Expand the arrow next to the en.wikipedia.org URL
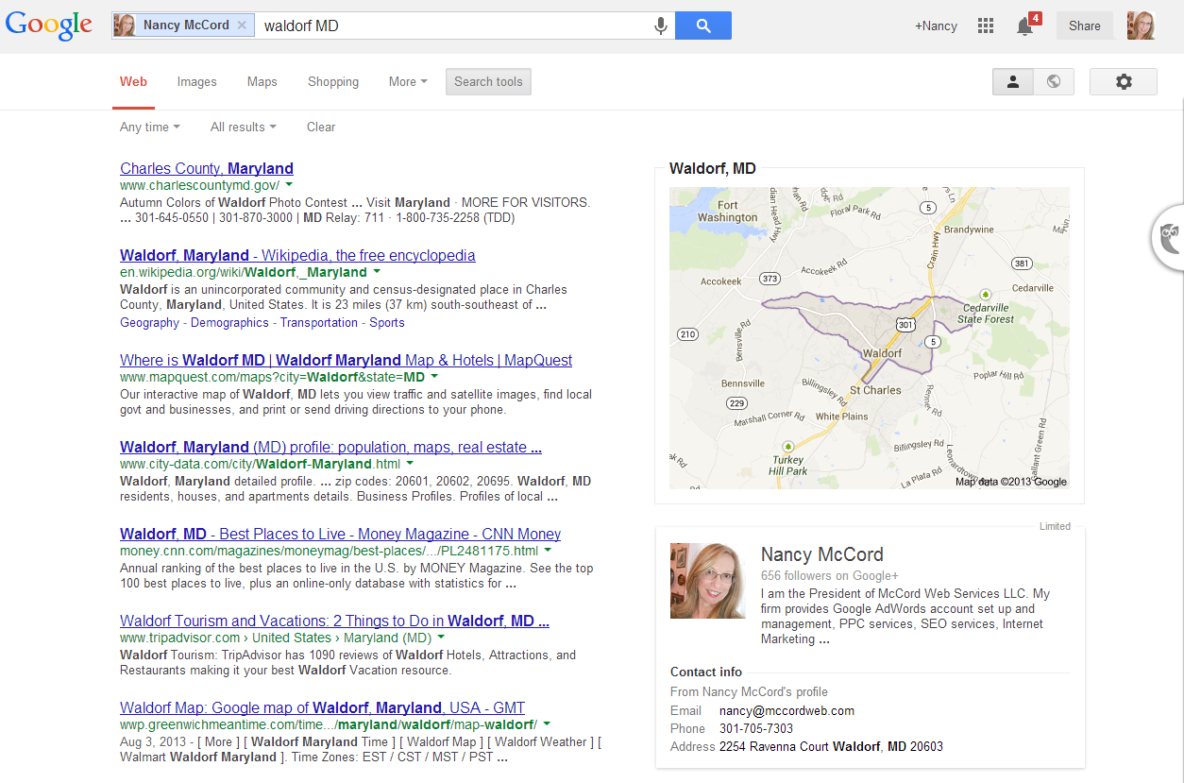This screenshot has height=783, width=1184. (x=377, y=272)
